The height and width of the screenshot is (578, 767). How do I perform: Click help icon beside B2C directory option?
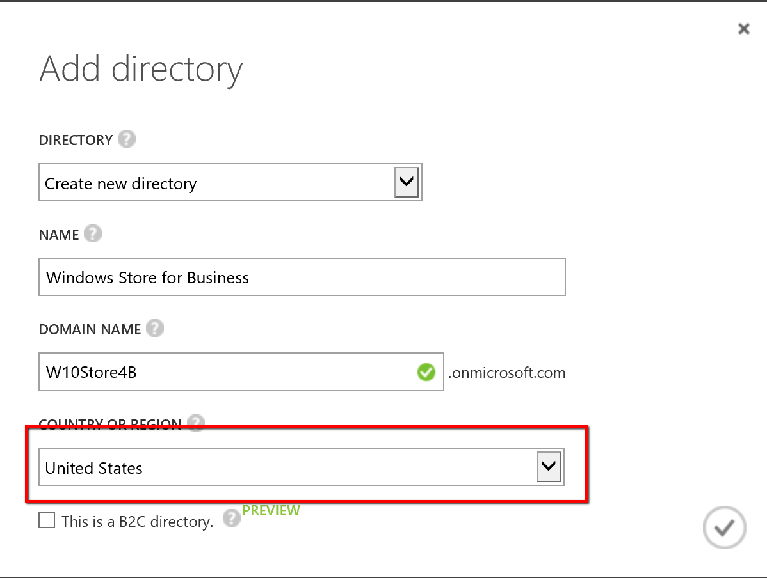tap(231, 519)
